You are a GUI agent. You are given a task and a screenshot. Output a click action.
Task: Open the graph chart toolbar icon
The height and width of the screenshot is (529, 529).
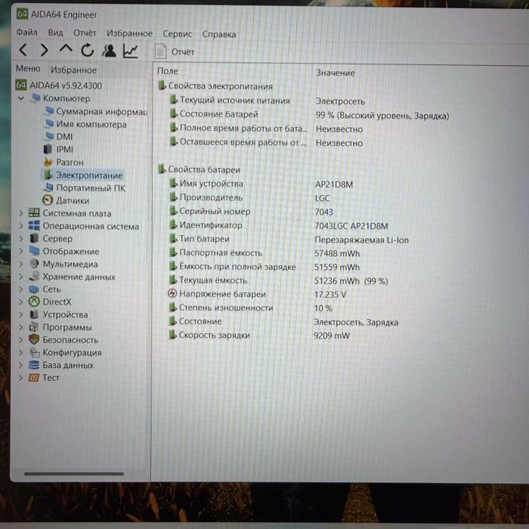[x=131, y=51]
